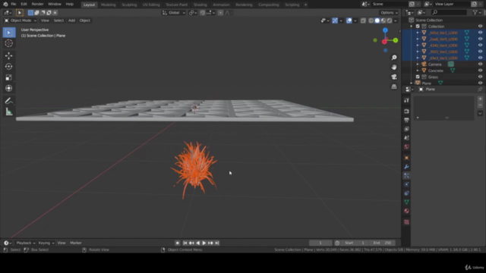Select the Transform tool
The width and height of the screenshot is (486, 273).
(9, 88)
